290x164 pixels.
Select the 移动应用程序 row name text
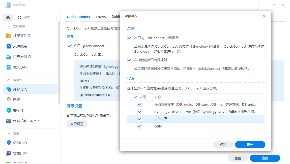(205, 104)
